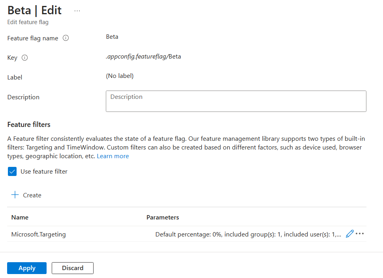Click the Default percentage parameters summary text
This screenshot has height=278, width=383.
(x=248, y=235)
